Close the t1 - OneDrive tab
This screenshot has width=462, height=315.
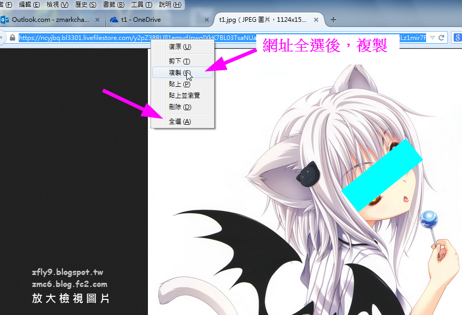[x=207, y=20]
